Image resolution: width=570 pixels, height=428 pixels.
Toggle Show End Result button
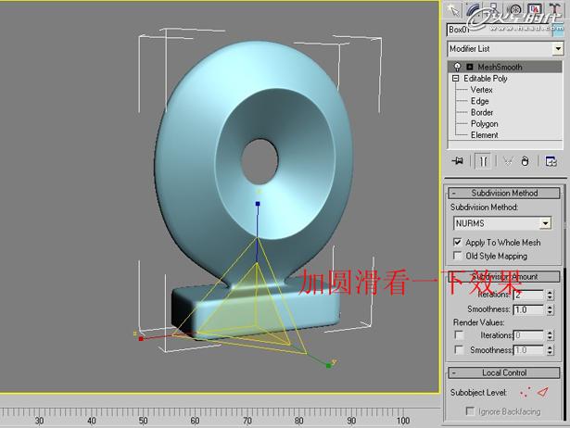click(x=483, y=161)
